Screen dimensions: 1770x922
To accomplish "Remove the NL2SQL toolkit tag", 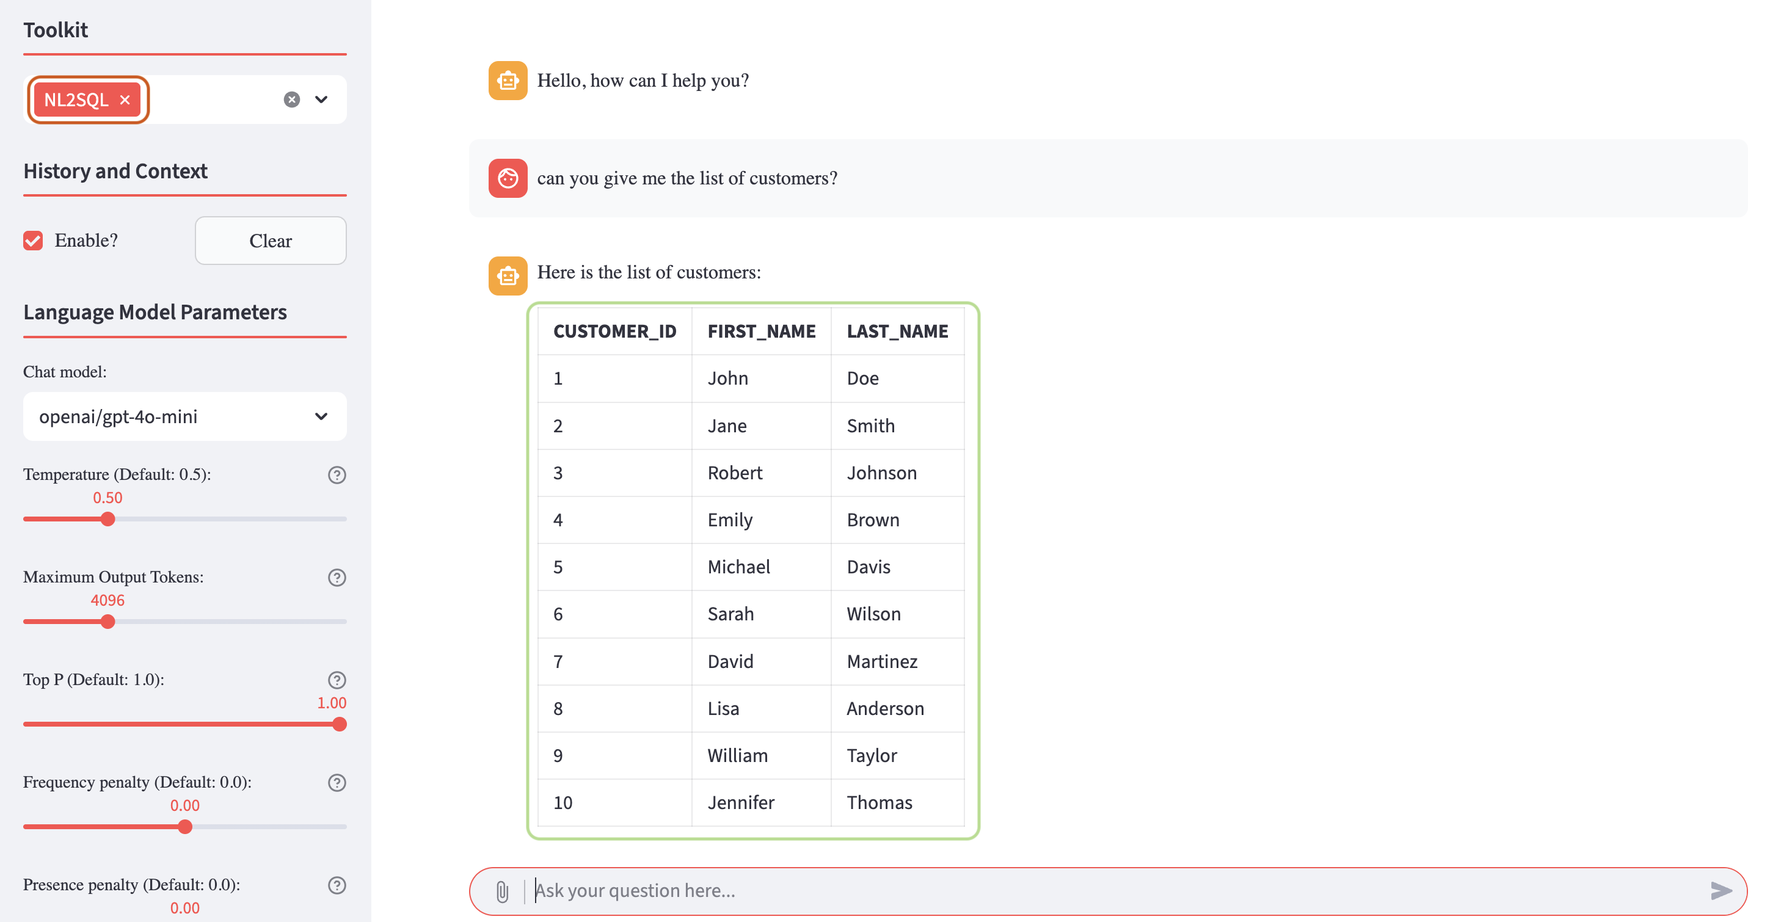I will [x=125, y=100].
